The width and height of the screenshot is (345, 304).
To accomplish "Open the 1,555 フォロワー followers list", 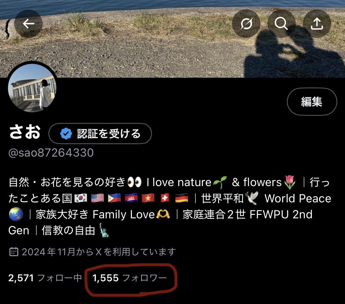I will [x=130, y=278].
